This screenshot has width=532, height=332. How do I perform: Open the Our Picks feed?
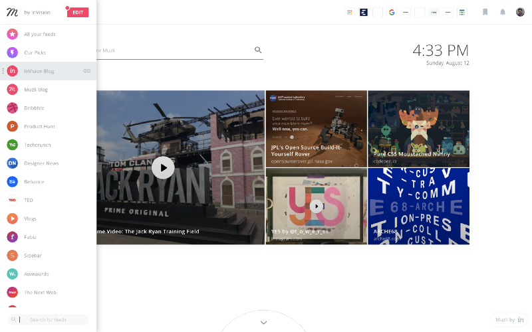48,52
